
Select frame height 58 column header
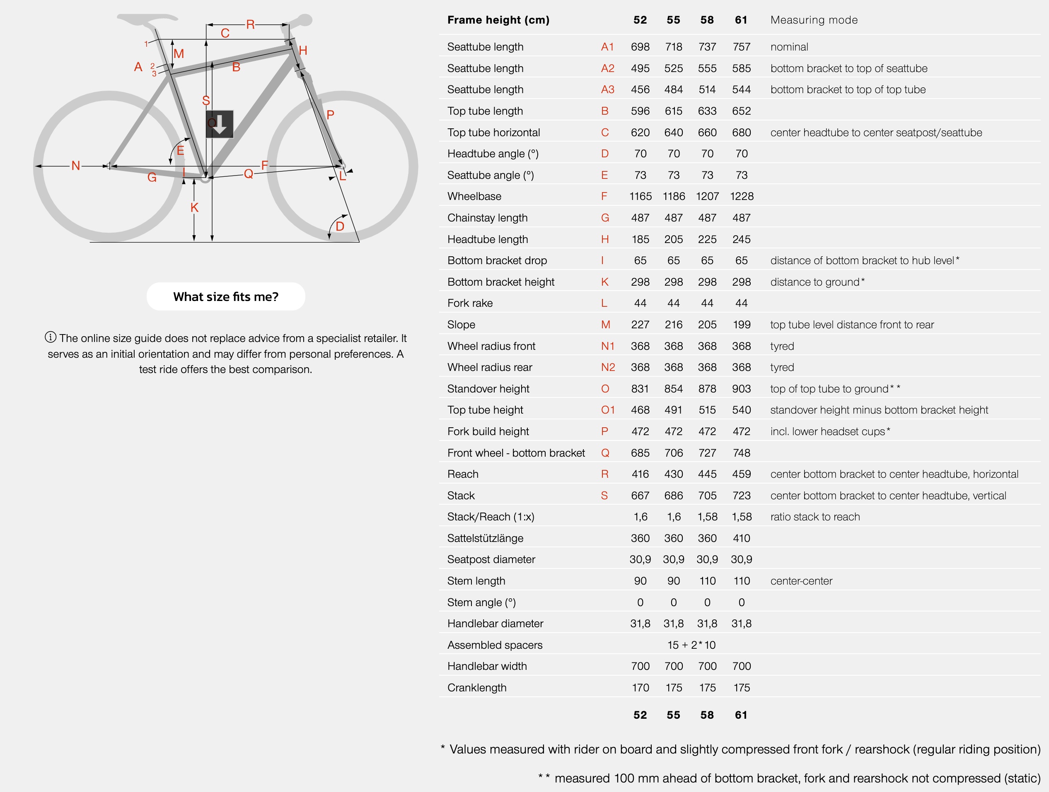coord(707,20)
